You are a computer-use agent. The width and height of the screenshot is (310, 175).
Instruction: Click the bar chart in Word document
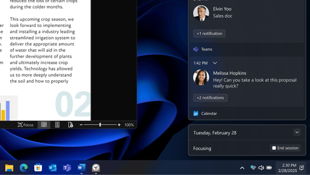point(8,108)
